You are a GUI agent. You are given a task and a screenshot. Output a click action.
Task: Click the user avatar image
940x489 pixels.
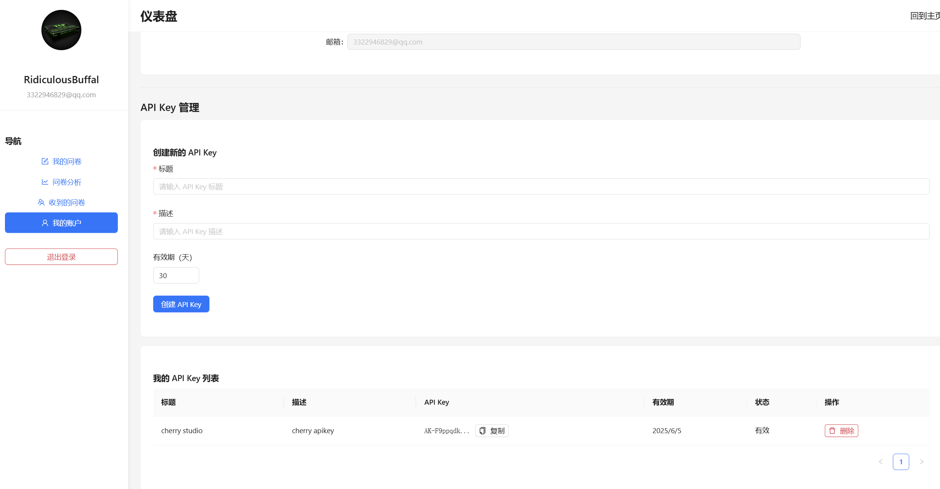(61, 30)
